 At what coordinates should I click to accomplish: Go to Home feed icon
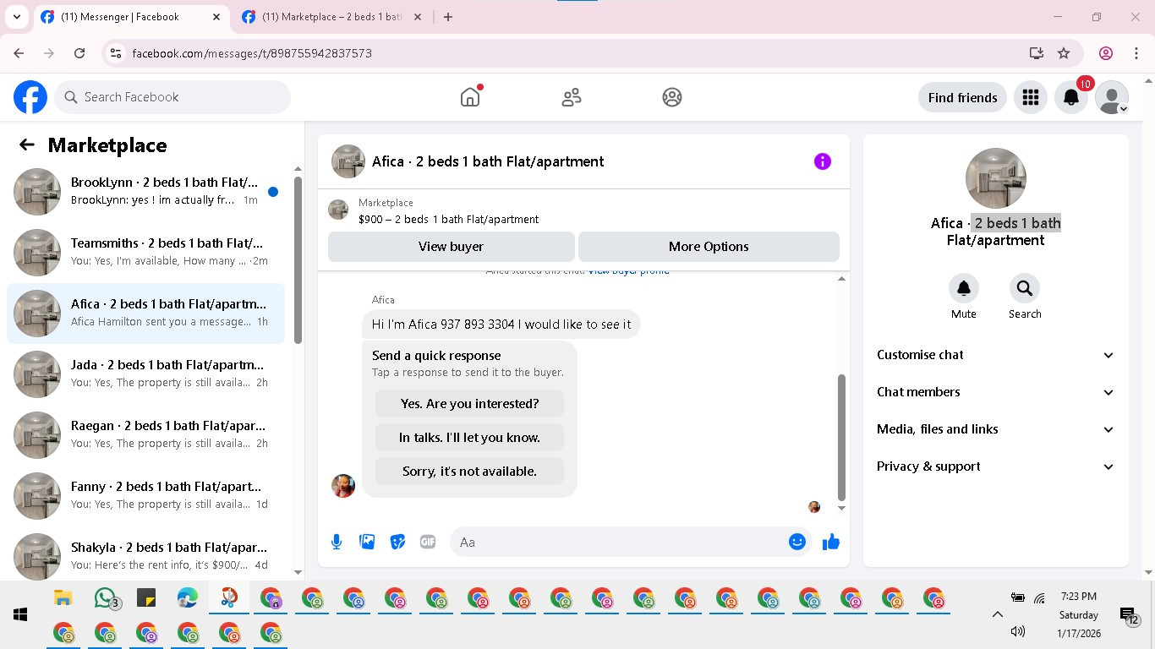(470, 97)
